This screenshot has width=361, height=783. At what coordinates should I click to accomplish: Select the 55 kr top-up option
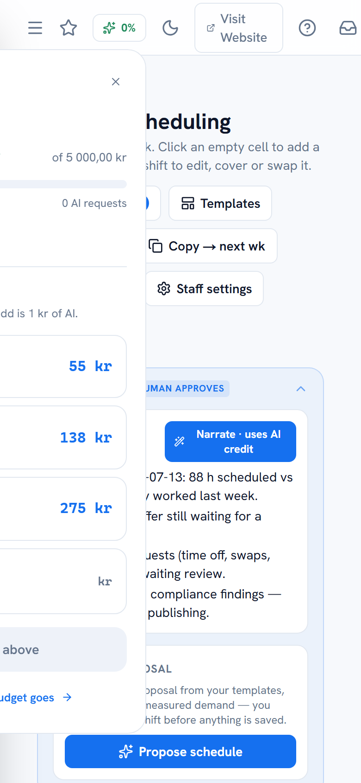(x=63, y=366)
